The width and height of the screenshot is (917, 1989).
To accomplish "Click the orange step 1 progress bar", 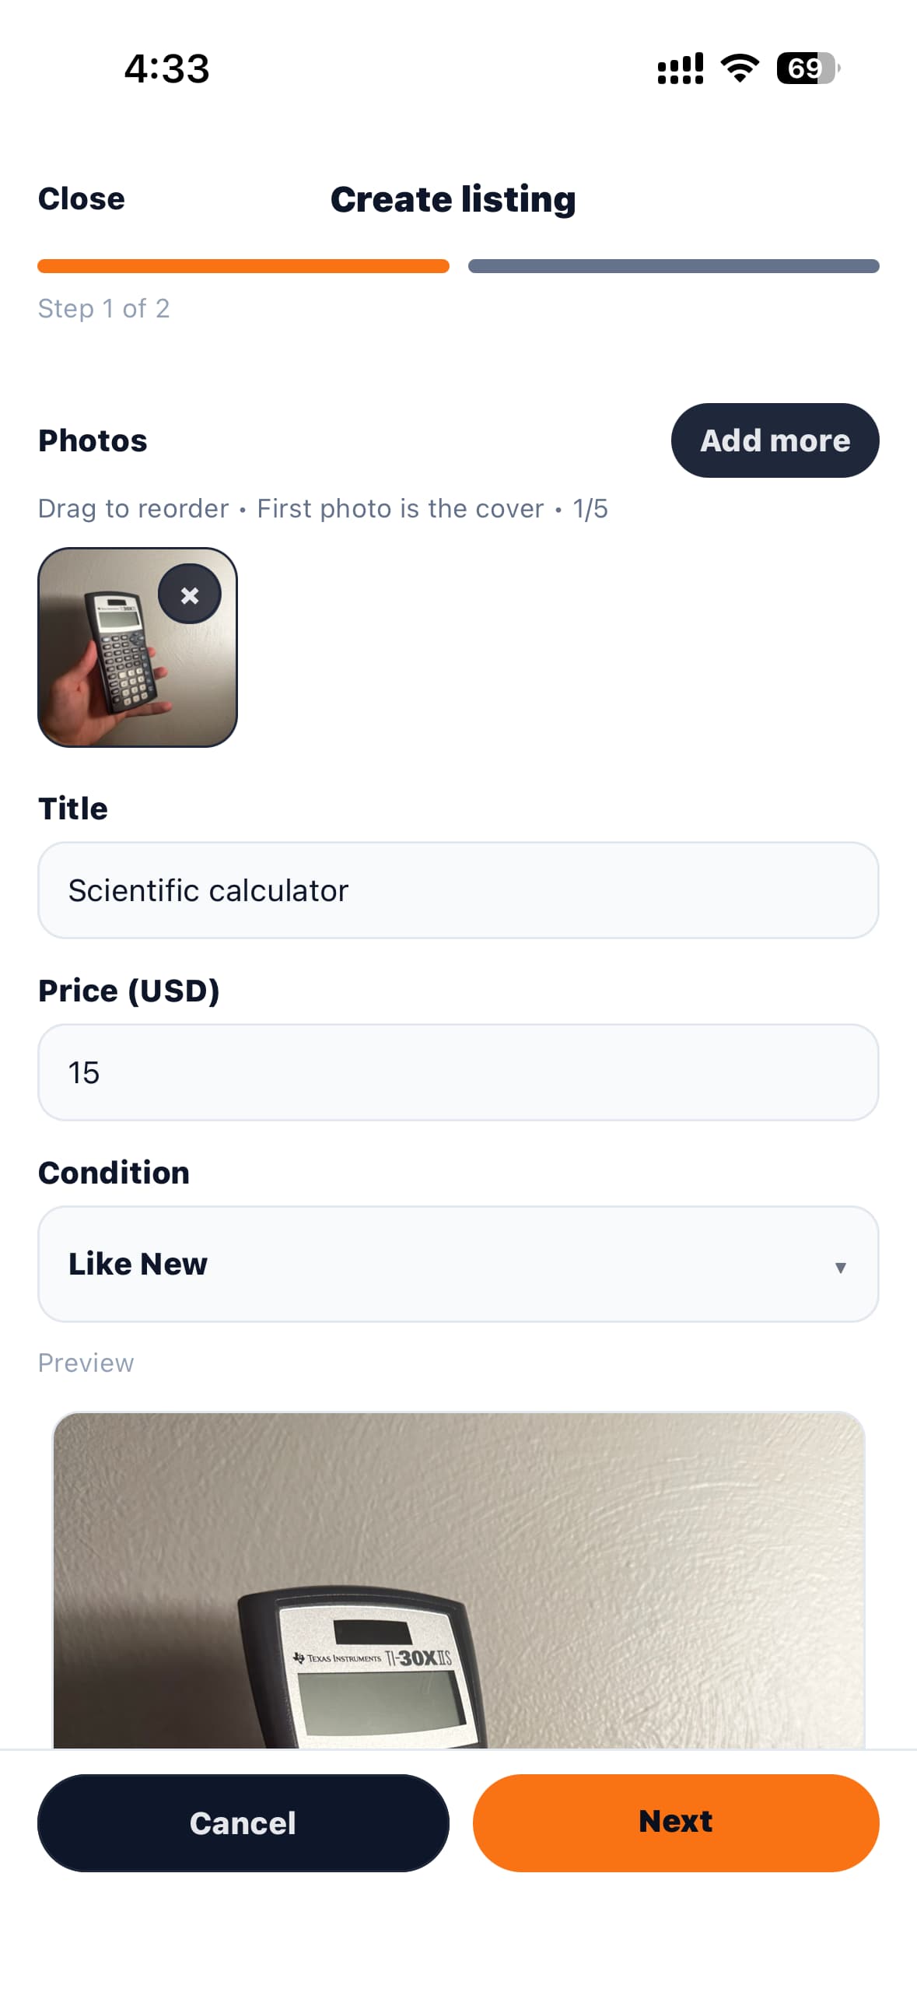I will click(x=243, y=266).
